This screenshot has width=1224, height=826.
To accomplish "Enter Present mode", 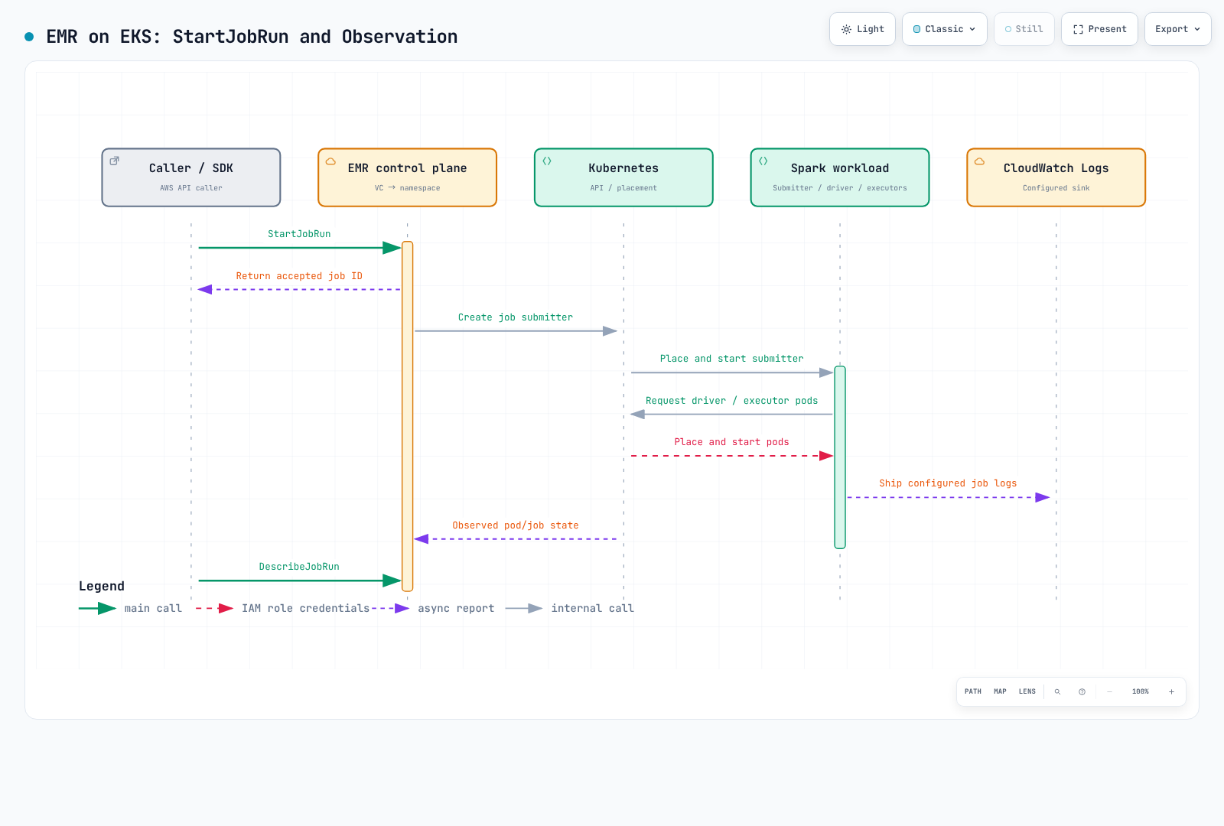I will click(1099, 29).
